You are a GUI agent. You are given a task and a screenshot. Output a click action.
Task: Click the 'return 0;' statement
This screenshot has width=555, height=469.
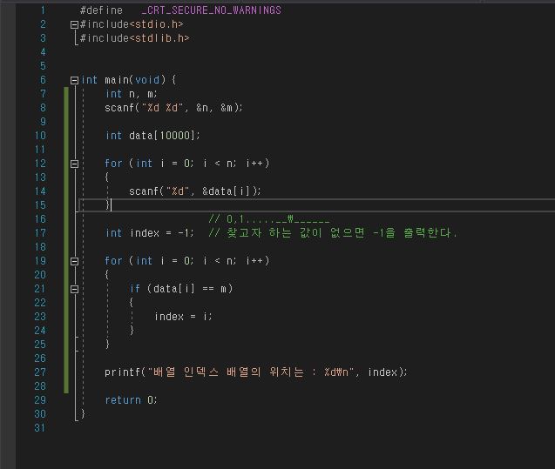point(131,400)
